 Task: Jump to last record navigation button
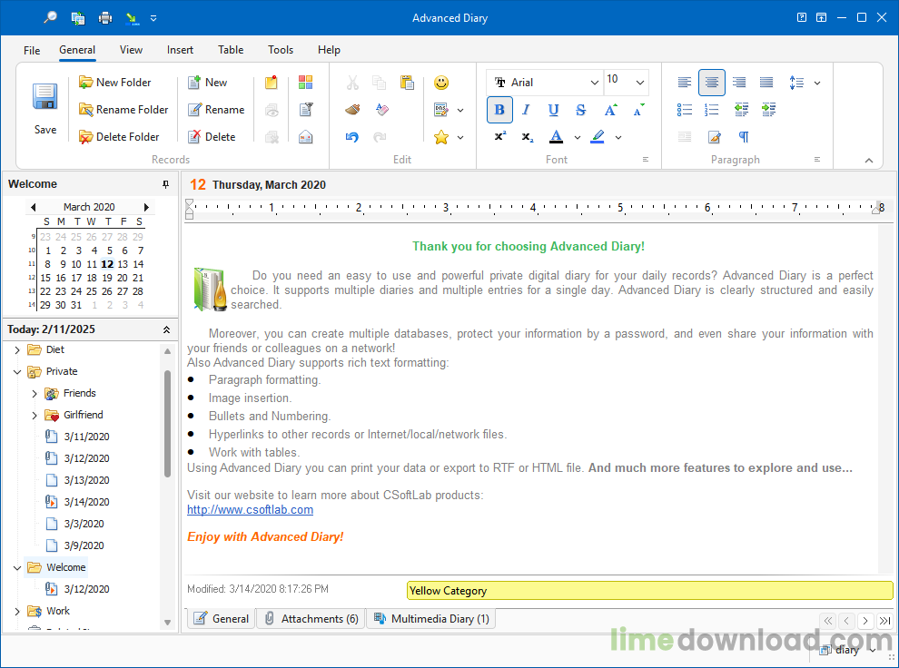click(884, 621)
